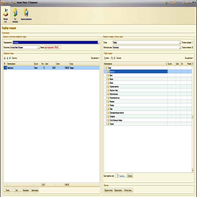The height and width of the screenshot is (197, 197).
Task: Enable the По всем складам checkbox
Action: tap(192, 42)
